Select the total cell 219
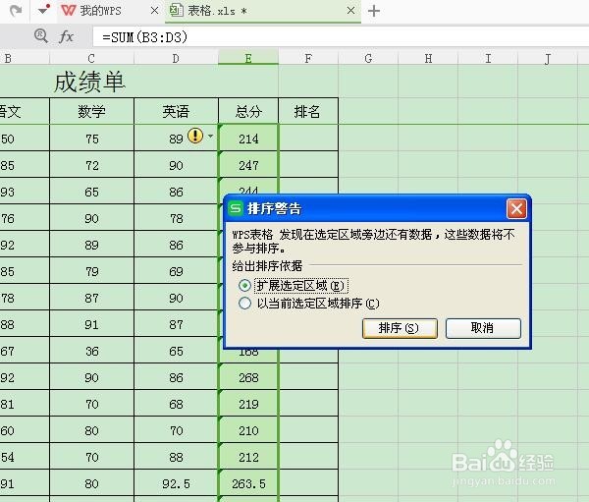Image resolution: width=589 pixels, height=502 pixels. tap(248, 404)
